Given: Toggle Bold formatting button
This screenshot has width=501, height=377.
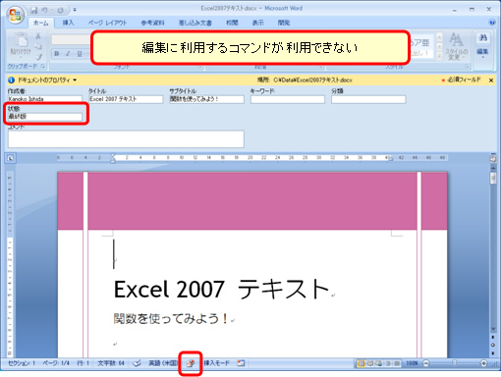Looking at the screenshot, I should click(x=57, y=54).
